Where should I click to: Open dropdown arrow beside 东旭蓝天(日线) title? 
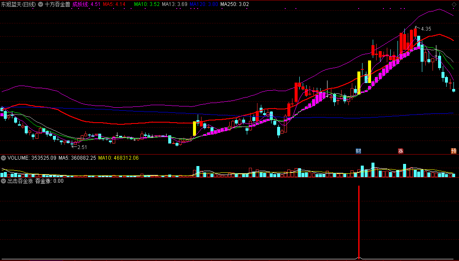point(41,4)
